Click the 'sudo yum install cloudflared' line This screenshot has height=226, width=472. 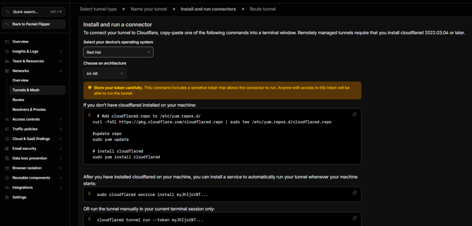point(126,157)
